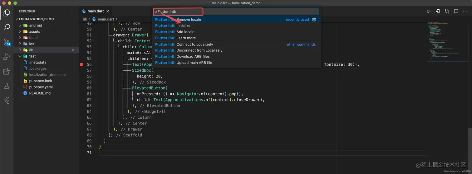
Task: Click the SizedBox( code on line 57
Action: click(x=143, y=70)
